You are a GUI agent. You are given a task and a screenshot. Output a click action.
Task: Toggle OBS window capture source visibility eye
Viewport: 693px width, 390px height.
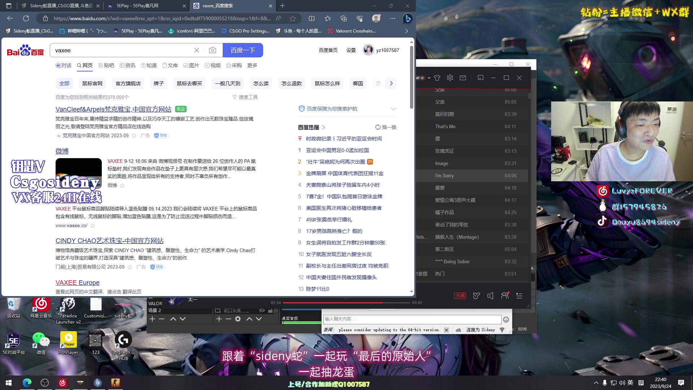coord(262,311)
